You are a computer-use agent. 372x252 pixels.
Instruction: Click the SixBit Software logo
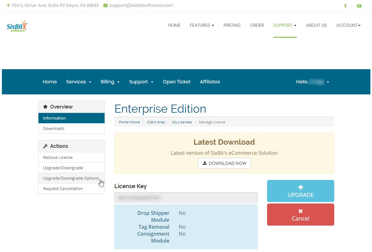17,26
